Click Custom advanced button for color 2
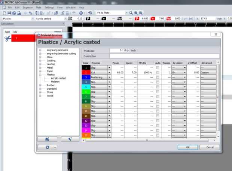Screen dimensions: 232x171 pyautogui.click(x=208, y=72)
